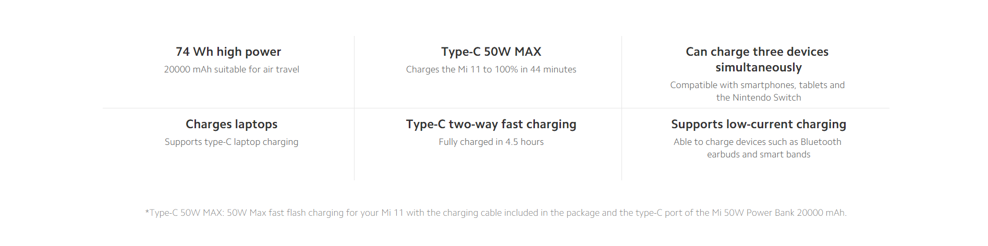Viewport: 988px width, 246px height.
Task: Click "Type-C two-way fast charging" heading
Action: tap(491, 124)
